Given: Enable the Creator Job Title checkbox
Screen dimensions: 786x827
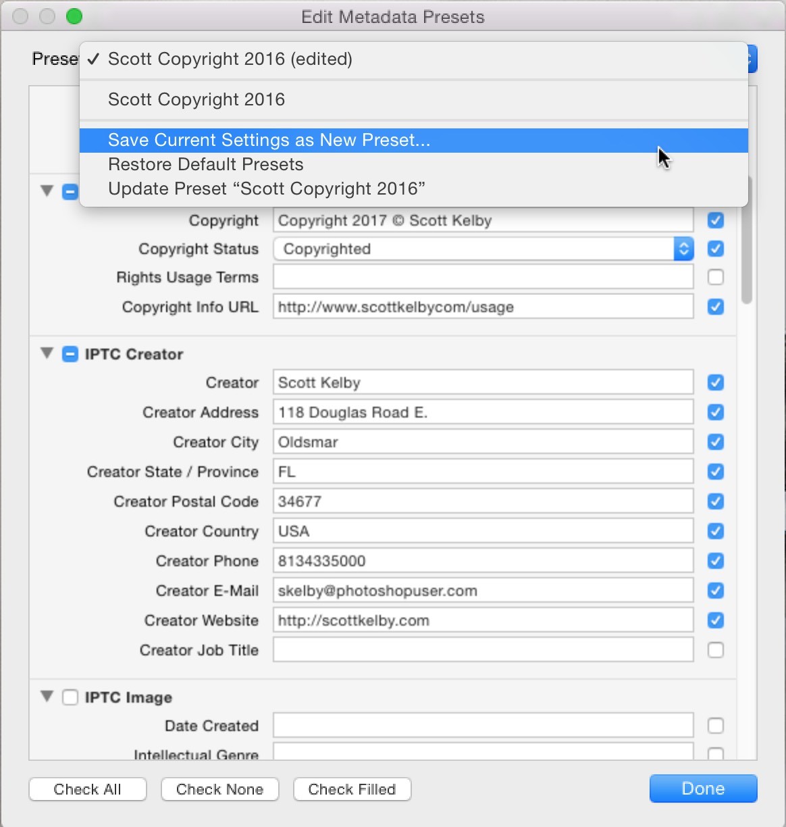Looking at the screenshot, I should 715,650.
